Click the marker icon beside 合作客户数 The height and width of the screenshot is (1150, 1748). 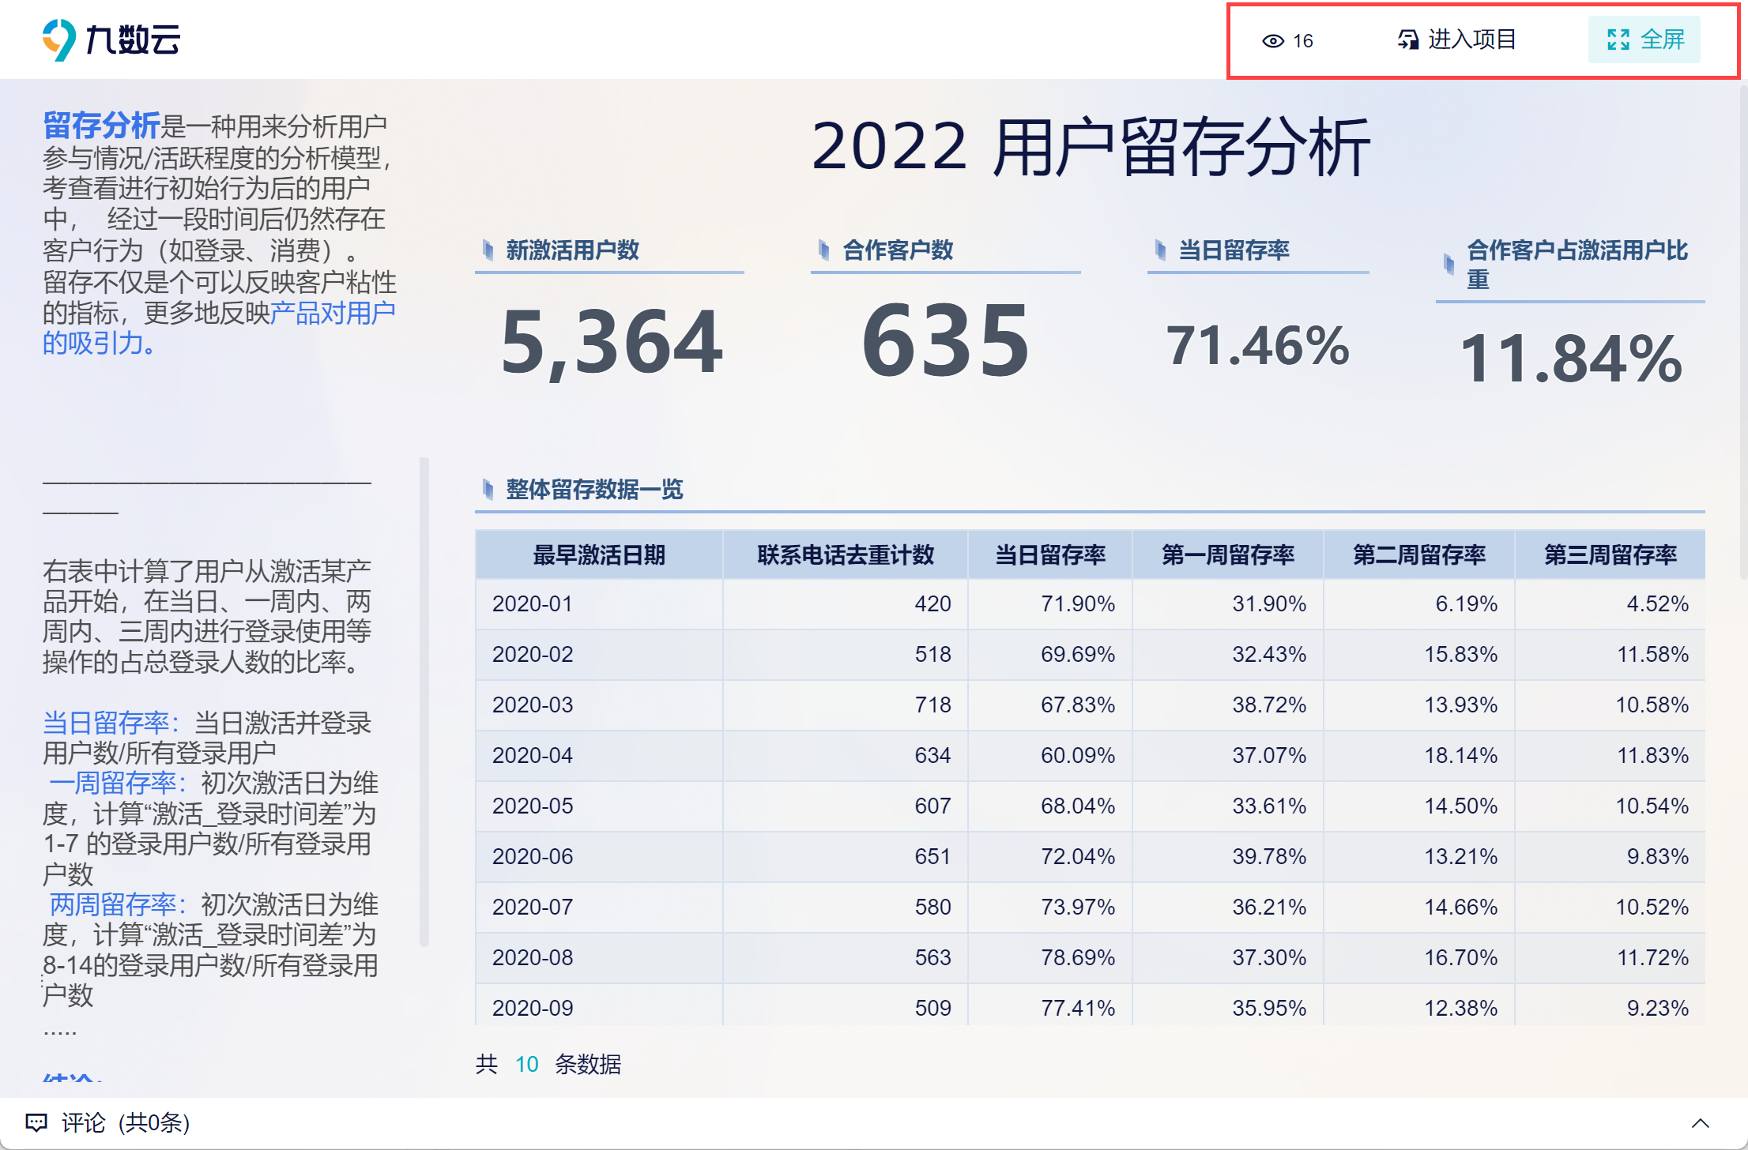click(824, 250)
